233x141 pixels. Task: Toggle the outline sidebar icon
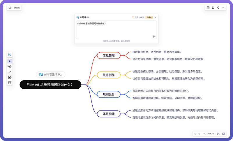tap(10, 8)
